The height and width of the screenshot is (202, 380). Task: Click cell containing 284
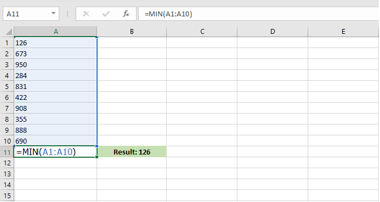tap(55, 75)
